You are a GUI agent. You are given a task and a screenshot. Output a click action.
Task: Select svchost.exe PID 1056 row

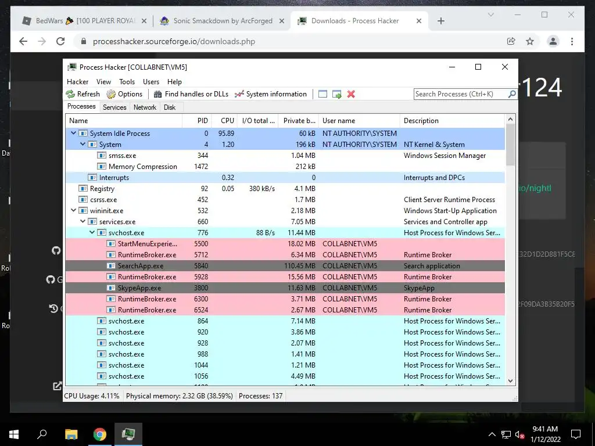(x=285, y=376)
